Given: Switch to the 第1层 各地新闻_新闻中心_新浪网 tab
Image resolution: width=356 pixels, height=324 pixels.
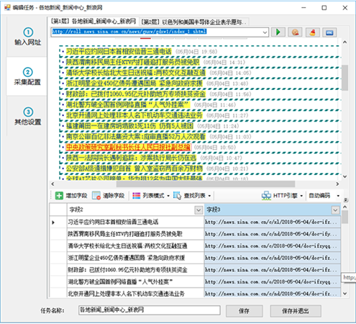Looking at the screenshot, I should [x=93, y=22].
